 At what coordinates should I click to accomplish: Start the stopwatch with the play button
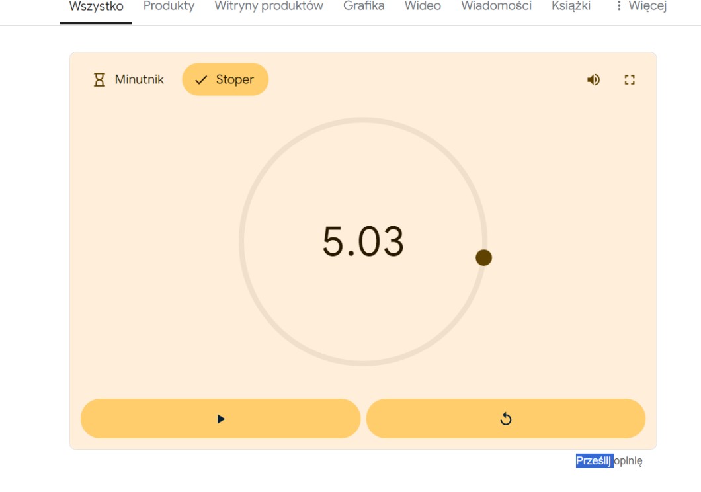point(220,419)
